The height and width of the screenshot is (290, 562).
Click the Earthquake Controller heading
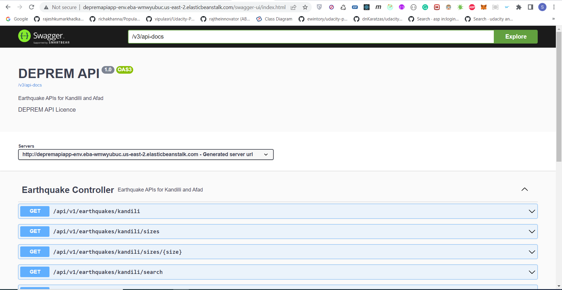point(68,190)
